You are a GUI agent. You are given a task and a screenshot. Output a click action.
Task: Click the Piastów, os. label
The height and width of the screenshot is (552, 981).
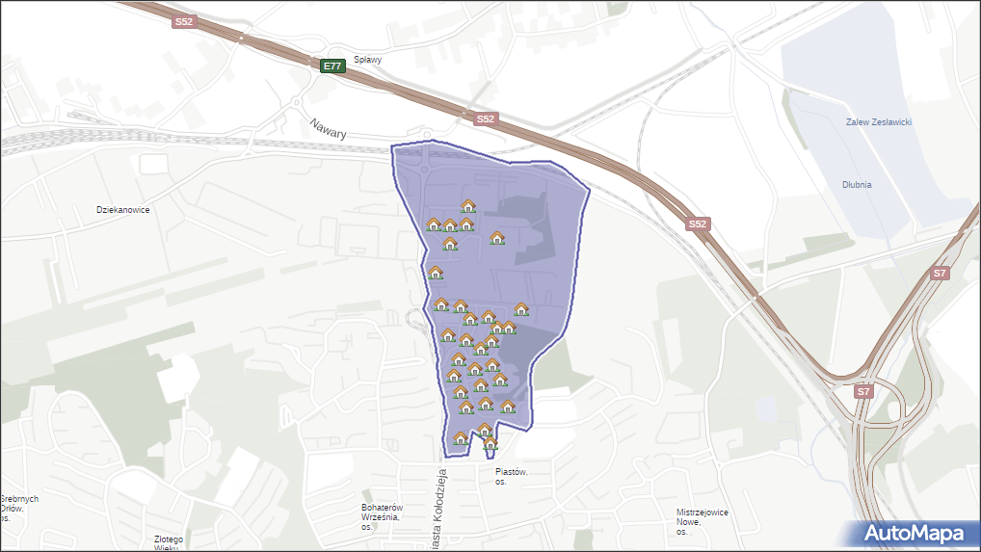(511, 476)
